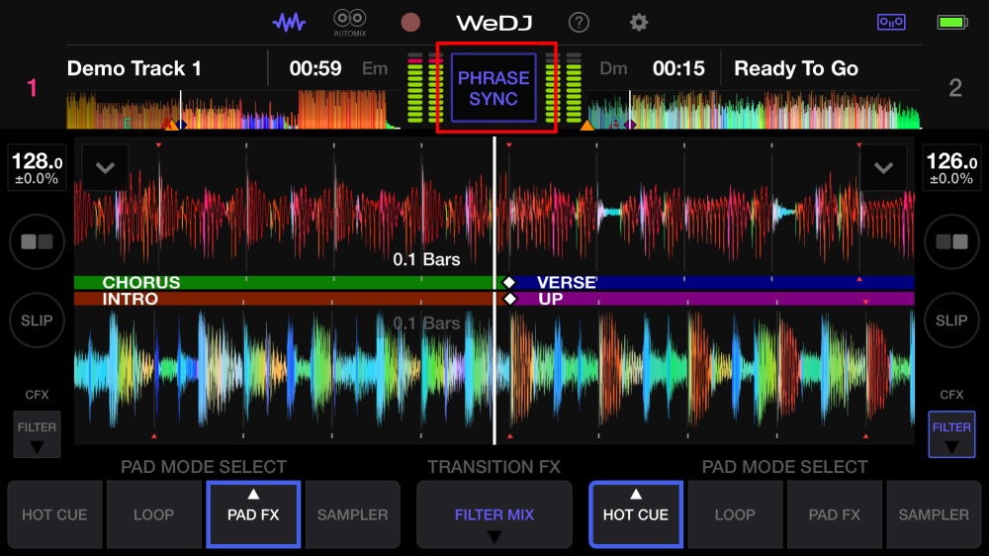
Task: Select Loop pad mode for deck 1
Action: (x=154, y=514)
